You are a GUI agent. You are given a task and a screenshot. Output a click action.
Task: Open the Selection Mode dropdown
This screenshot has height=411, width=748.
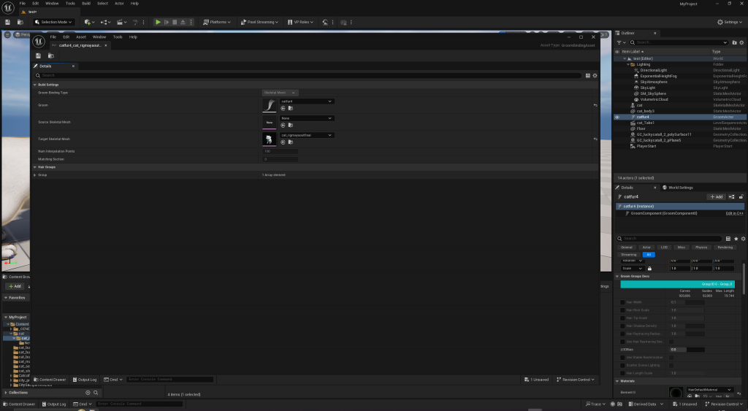(x=53, y=22)
